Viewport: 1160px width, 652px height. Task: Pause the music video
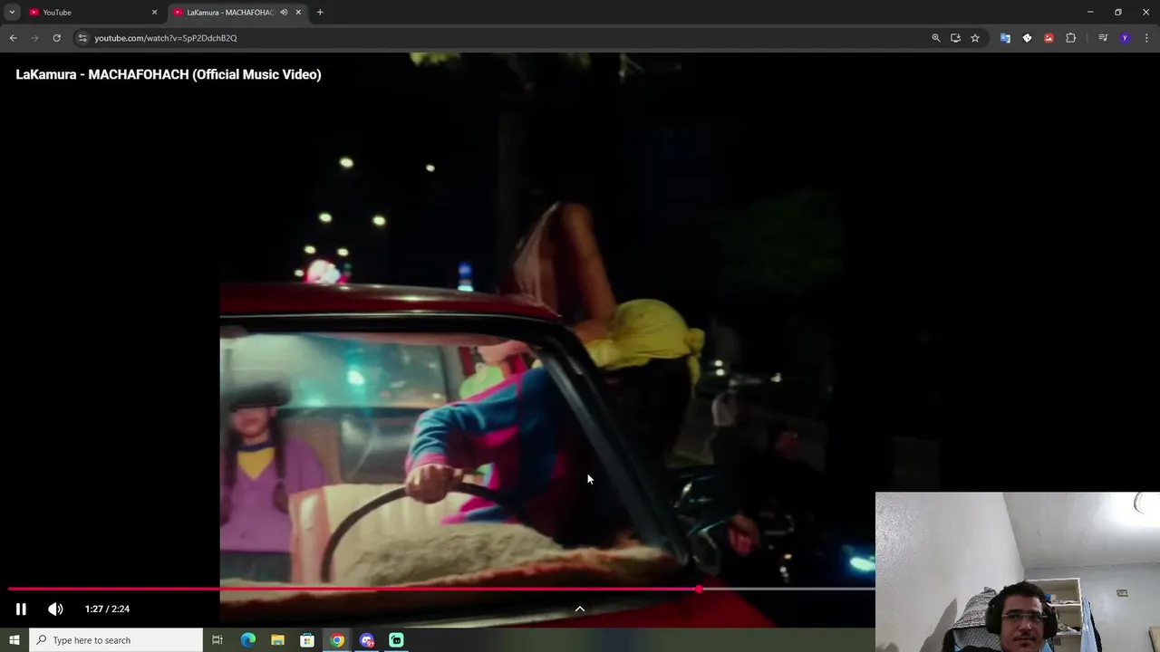(21, 609)
